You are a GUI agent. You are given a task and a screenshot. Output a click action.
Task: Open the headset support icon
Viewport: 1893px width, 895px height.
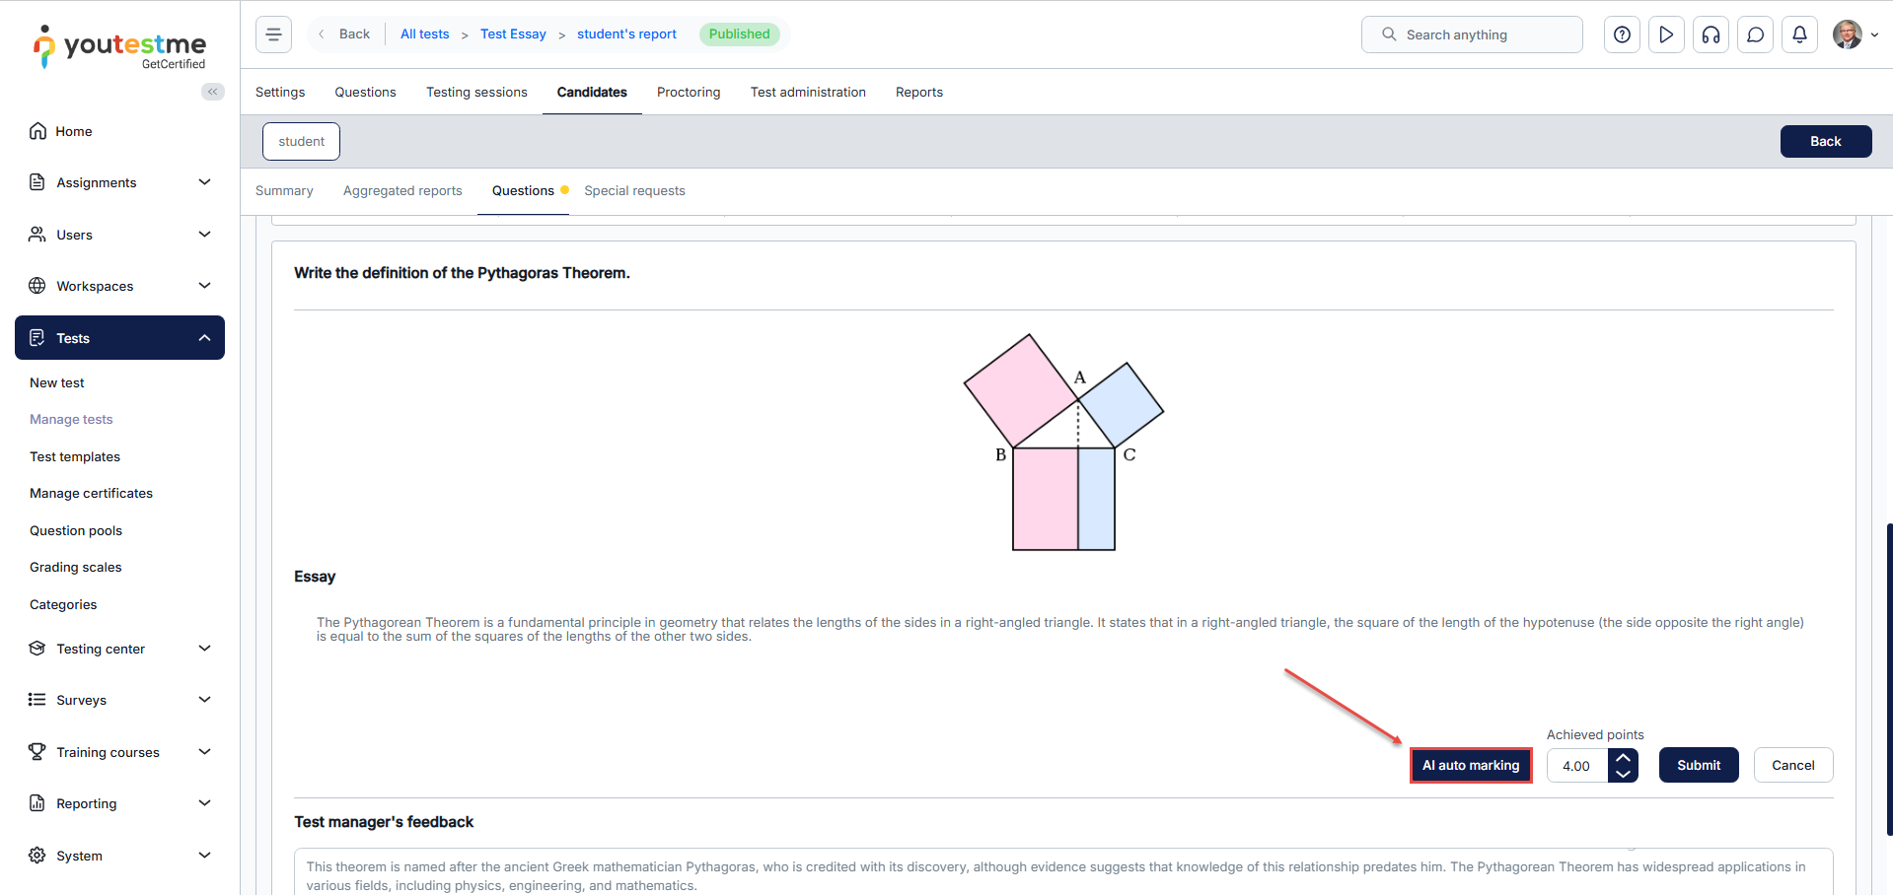tap(1711, 34)
